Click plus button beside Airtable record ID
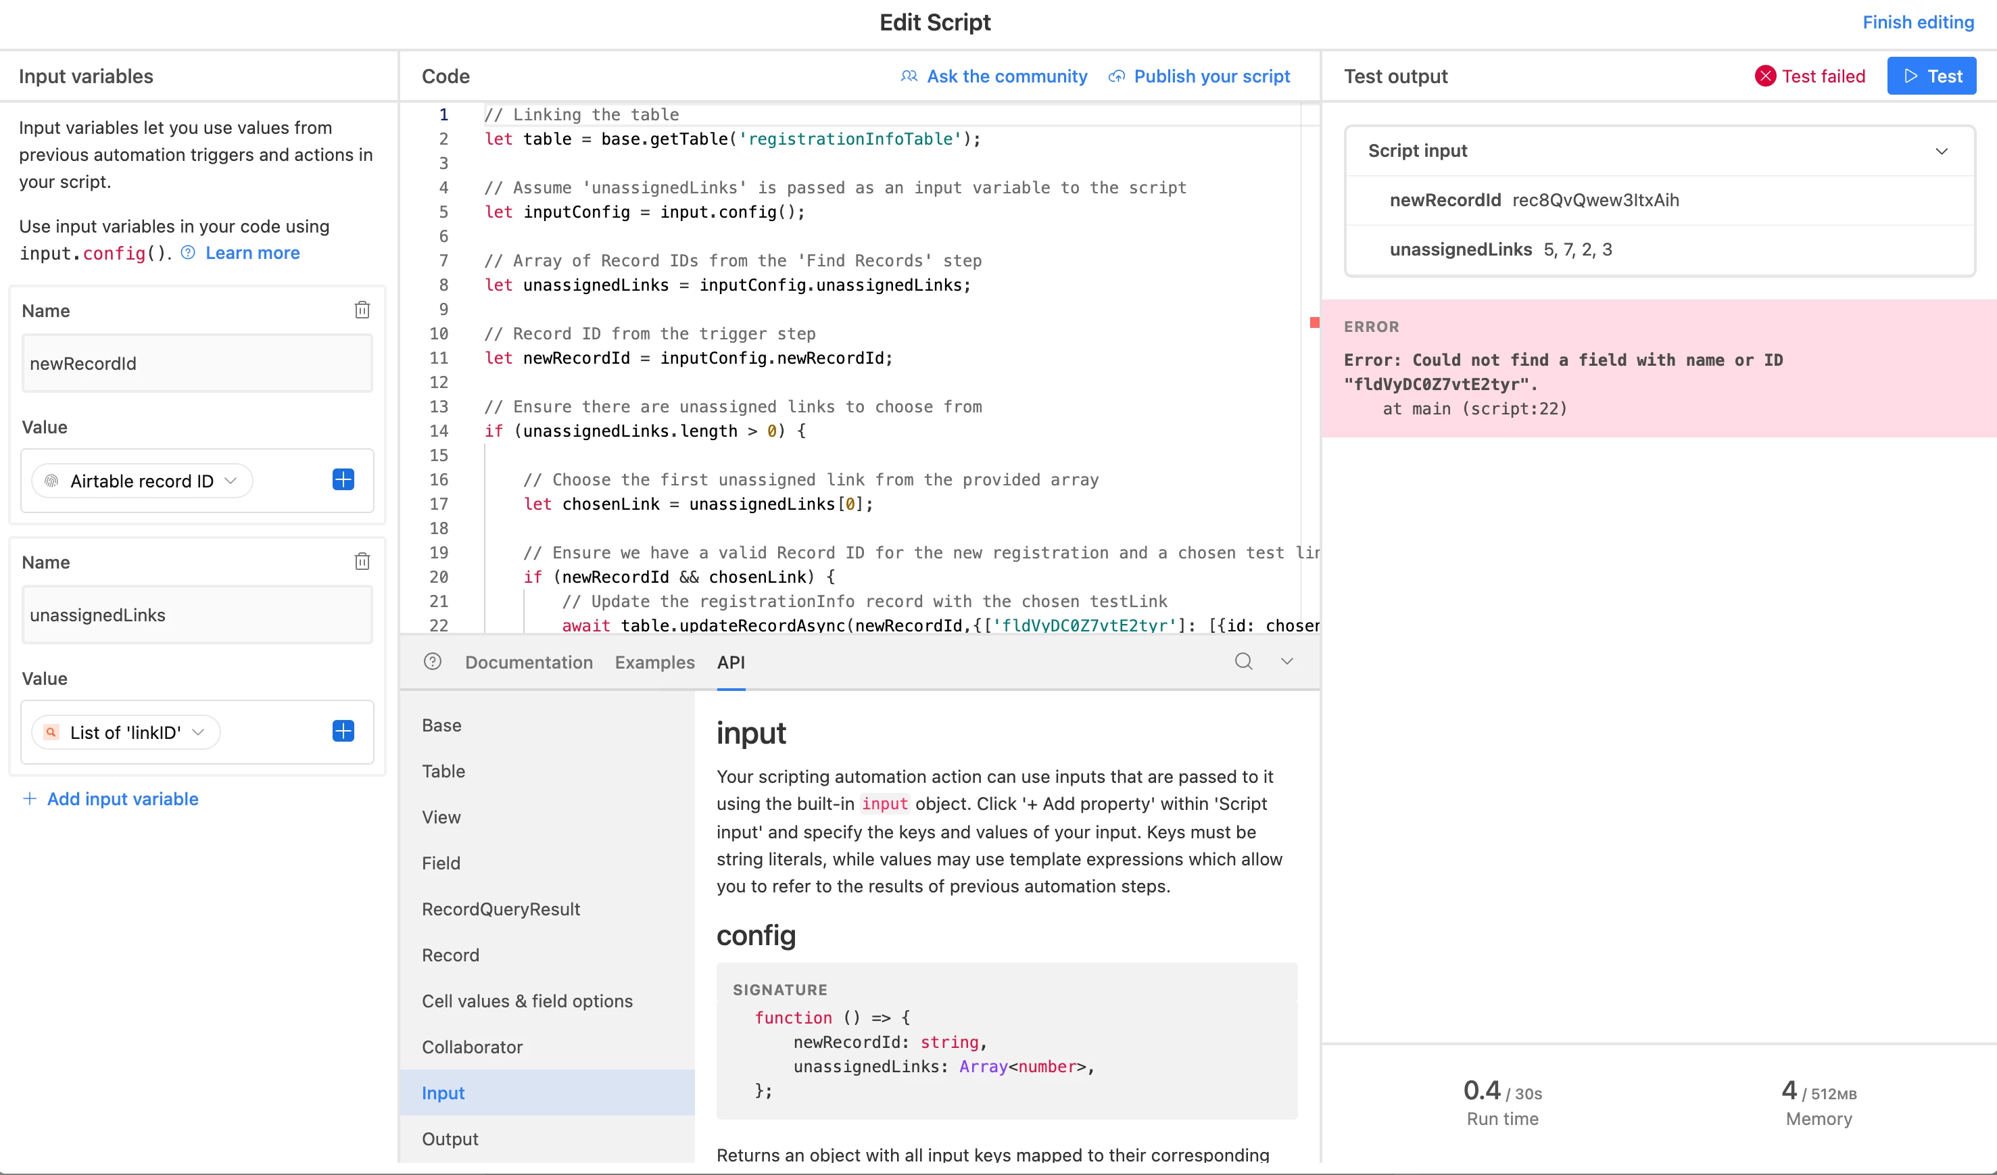Screen dimensions: 1997x1175 [x=343, y=479]
